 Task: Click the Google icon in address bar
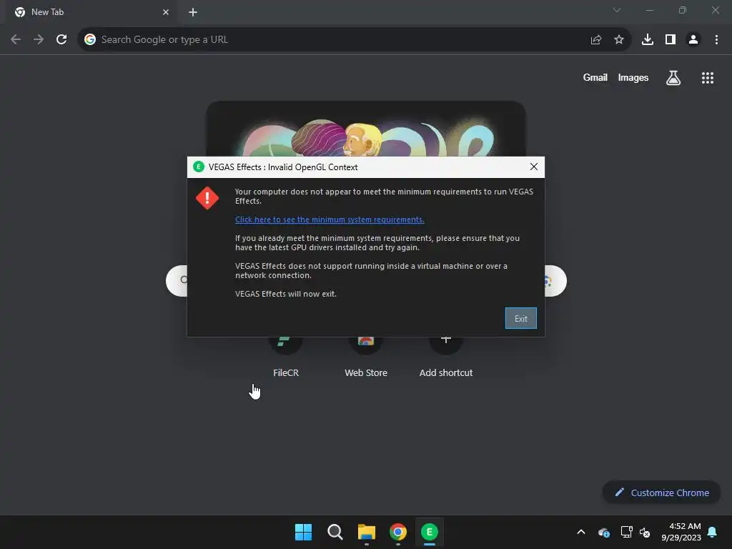click(x=89, y=40)
